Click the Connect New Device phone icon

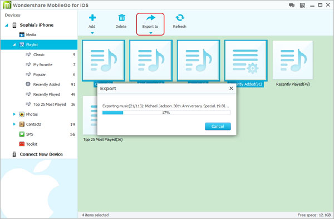[14, 154]
